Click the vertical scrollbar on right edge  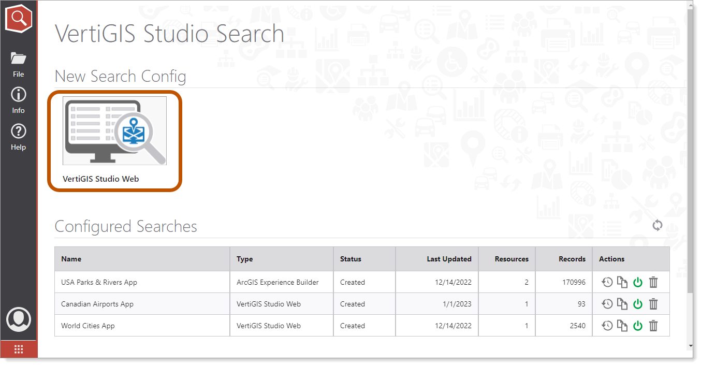coord(690,152)
